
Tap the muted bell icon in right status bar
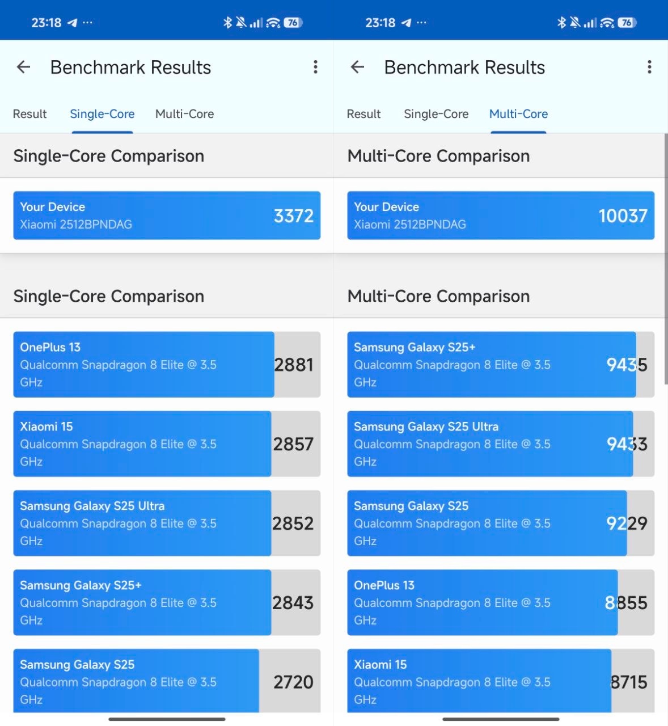coord(575,23)
